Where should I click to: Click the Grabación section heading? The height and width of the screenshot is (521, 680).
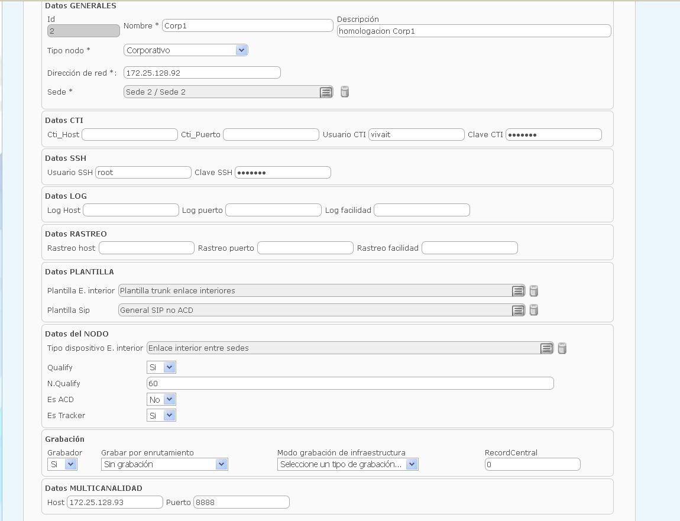pos(64,439)
